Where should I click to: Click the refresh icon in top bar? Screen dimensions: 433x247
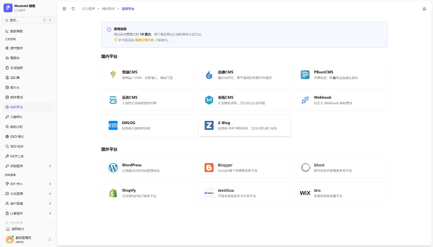coord(73,9)
